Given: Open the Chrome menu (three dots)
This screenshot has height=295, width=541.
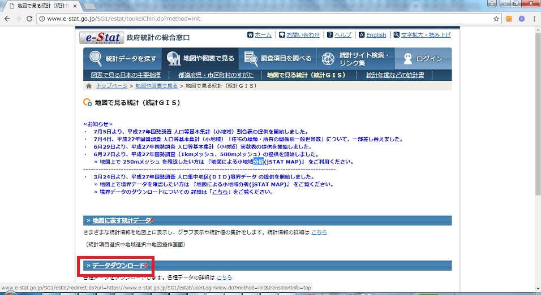Looking at the screenshot, I should point(533,19).
